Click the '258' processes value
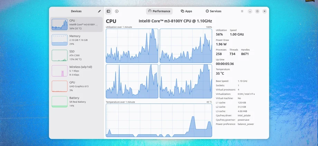 pyautogui.click(x=218, y=54)
